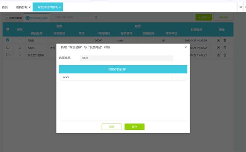Close the 新增 存货名称 对照 dialog
246x152 pixels.
185,47
